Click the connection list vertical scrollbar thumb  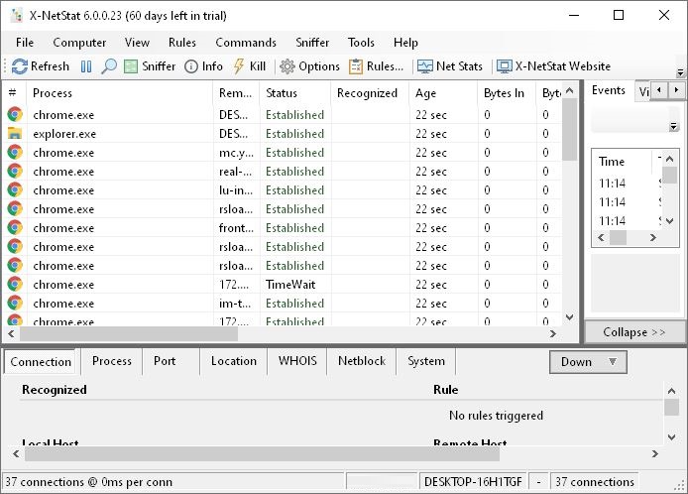[569, 130]
